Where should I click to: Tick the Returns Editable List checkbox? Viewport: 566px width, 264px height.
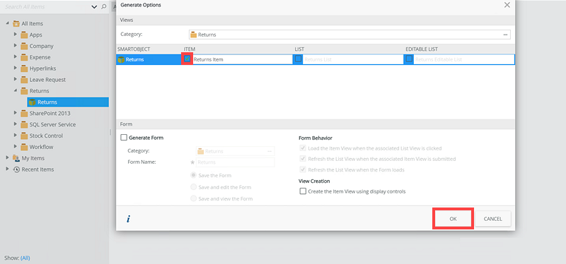tap(409, 59)
